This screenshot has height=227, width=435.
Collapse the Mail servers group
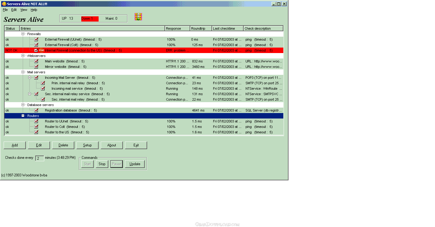coord(23,72)
